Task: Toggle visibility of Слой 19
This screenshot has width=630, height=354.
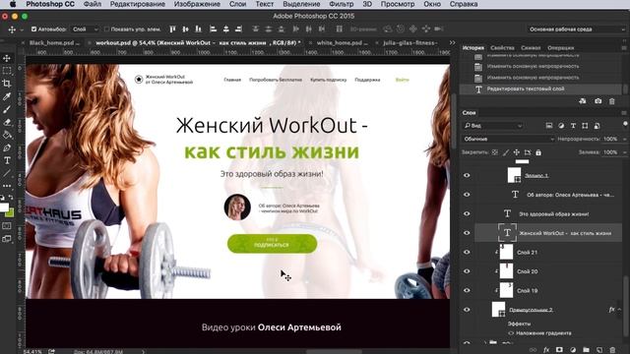Action: pyautogui.click(x=467, y=291)
